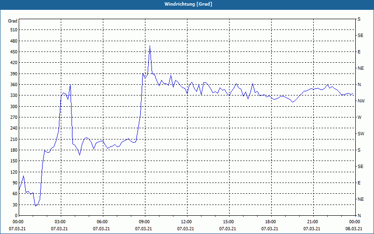
Task: Select the 0 value on the Grad axis
Action: point(16,216)
